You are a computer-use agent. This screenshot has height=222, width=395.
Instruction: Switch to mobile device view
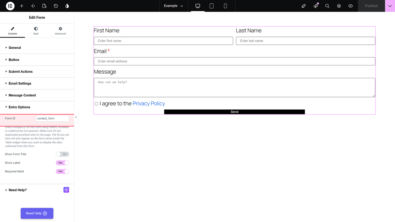click(225, 6)
